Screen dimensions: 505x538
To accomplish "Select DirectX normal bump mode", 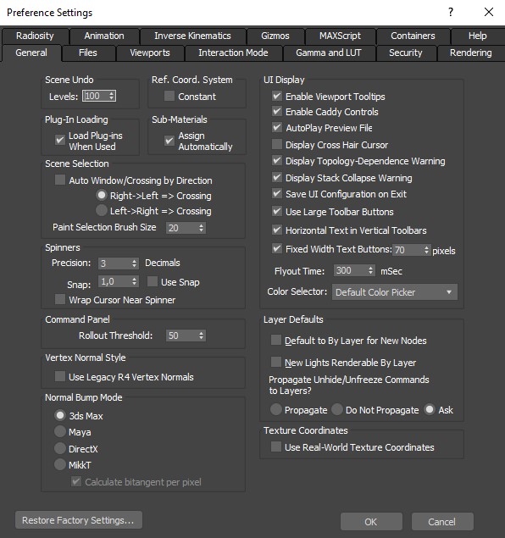I will coord(60,448).
